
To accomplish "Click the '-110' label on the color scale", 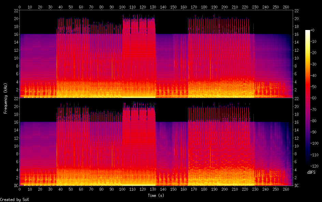I will pyautogui.click(x=314, y=155).
